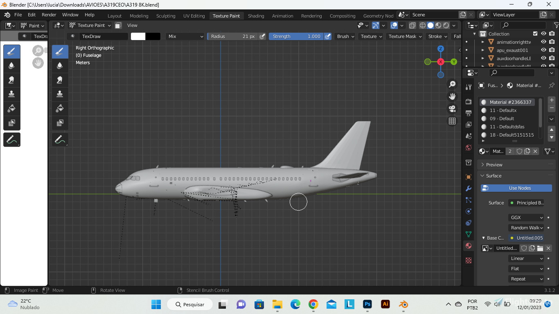Open the Modifier properties wrench icon
The image size is (559, 314).
(468, 188)
